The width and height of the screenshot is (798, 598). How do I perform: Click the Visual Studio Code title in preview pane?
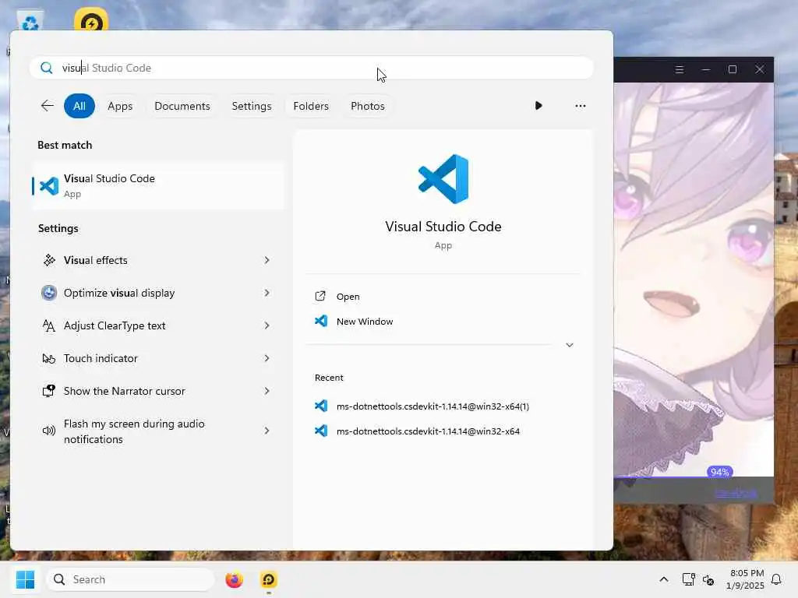tap(443, 227)
